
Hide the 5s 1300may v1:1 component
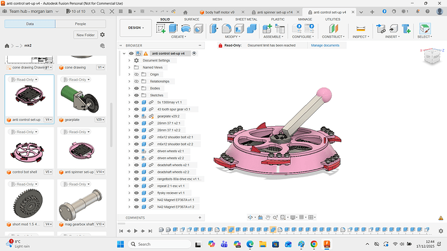click(x=136, y=102)
